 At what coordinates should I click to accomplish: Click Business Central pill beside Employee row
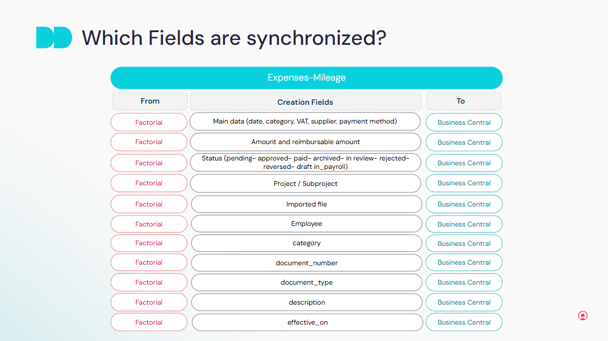tap(464, 224)
